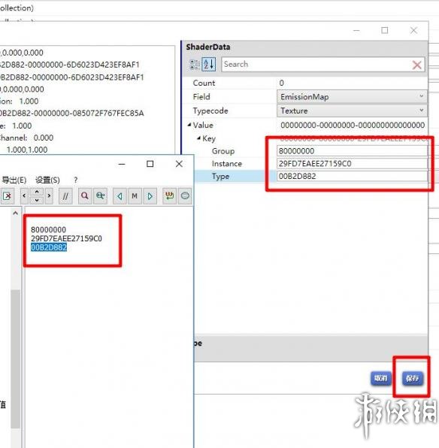Clear the Search box with the red X
Viewport: 439px width, 448px height.
(417, 65)
